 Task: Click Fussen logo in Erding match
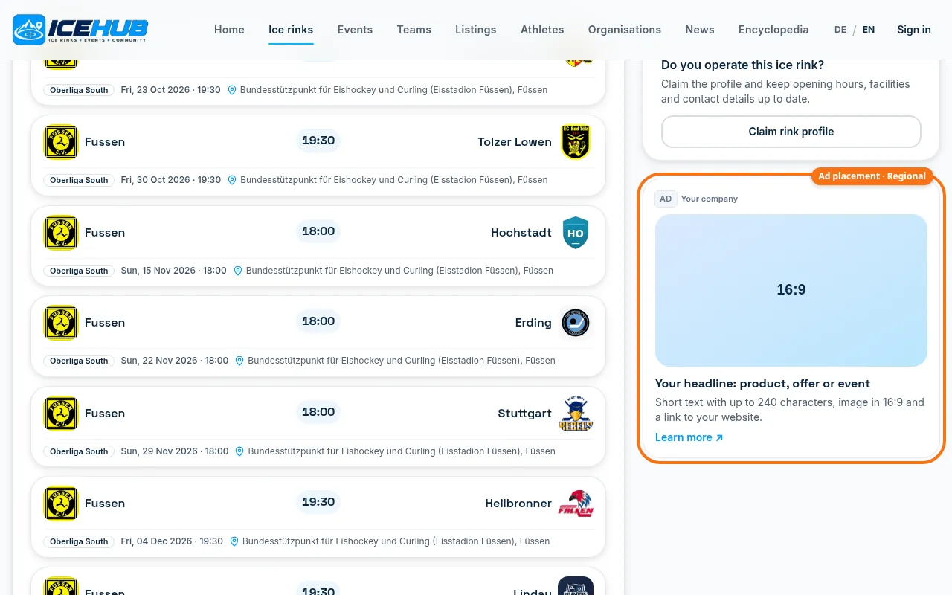[61, 323]
